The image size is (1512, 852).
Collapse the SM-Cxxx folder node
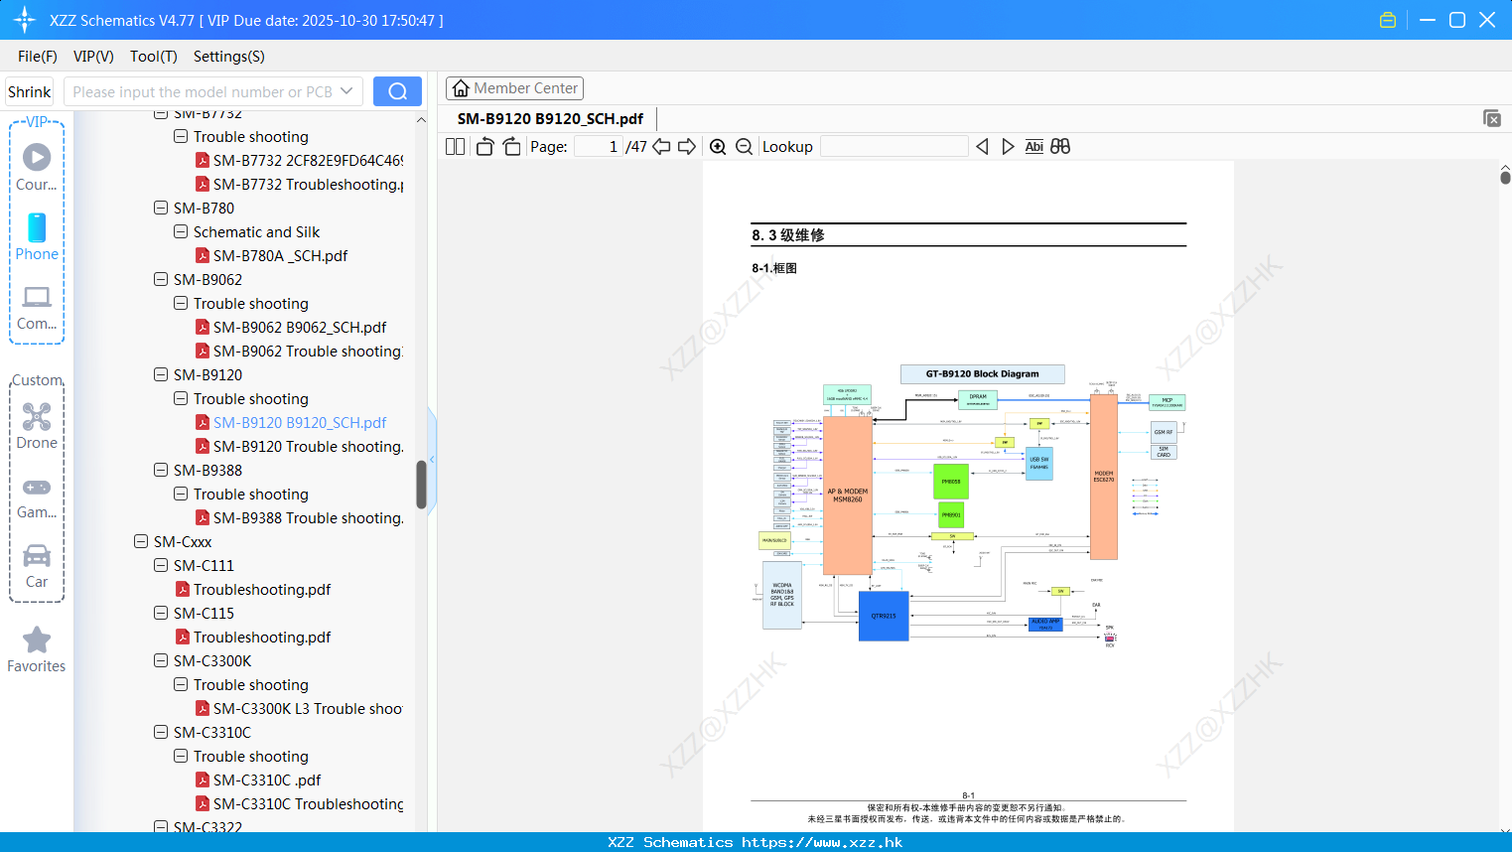pos(141,541)
